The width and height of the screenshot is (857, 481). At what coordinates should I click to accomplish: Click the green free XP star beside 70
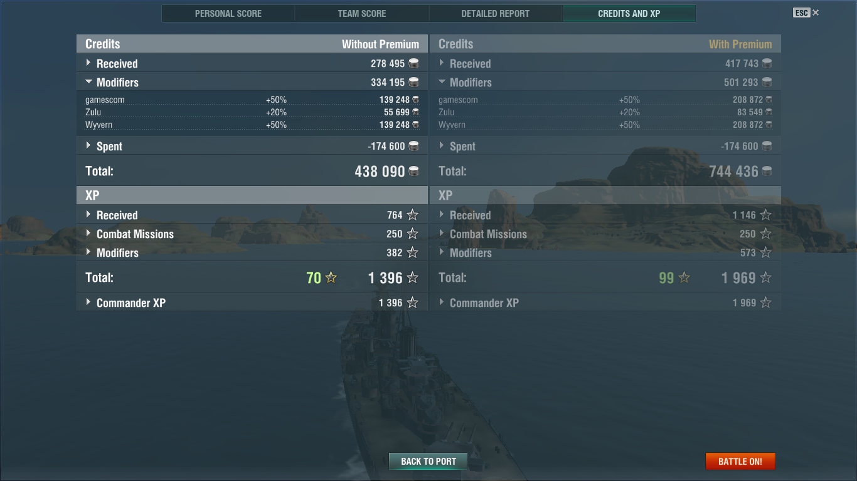tap(331, 277)
